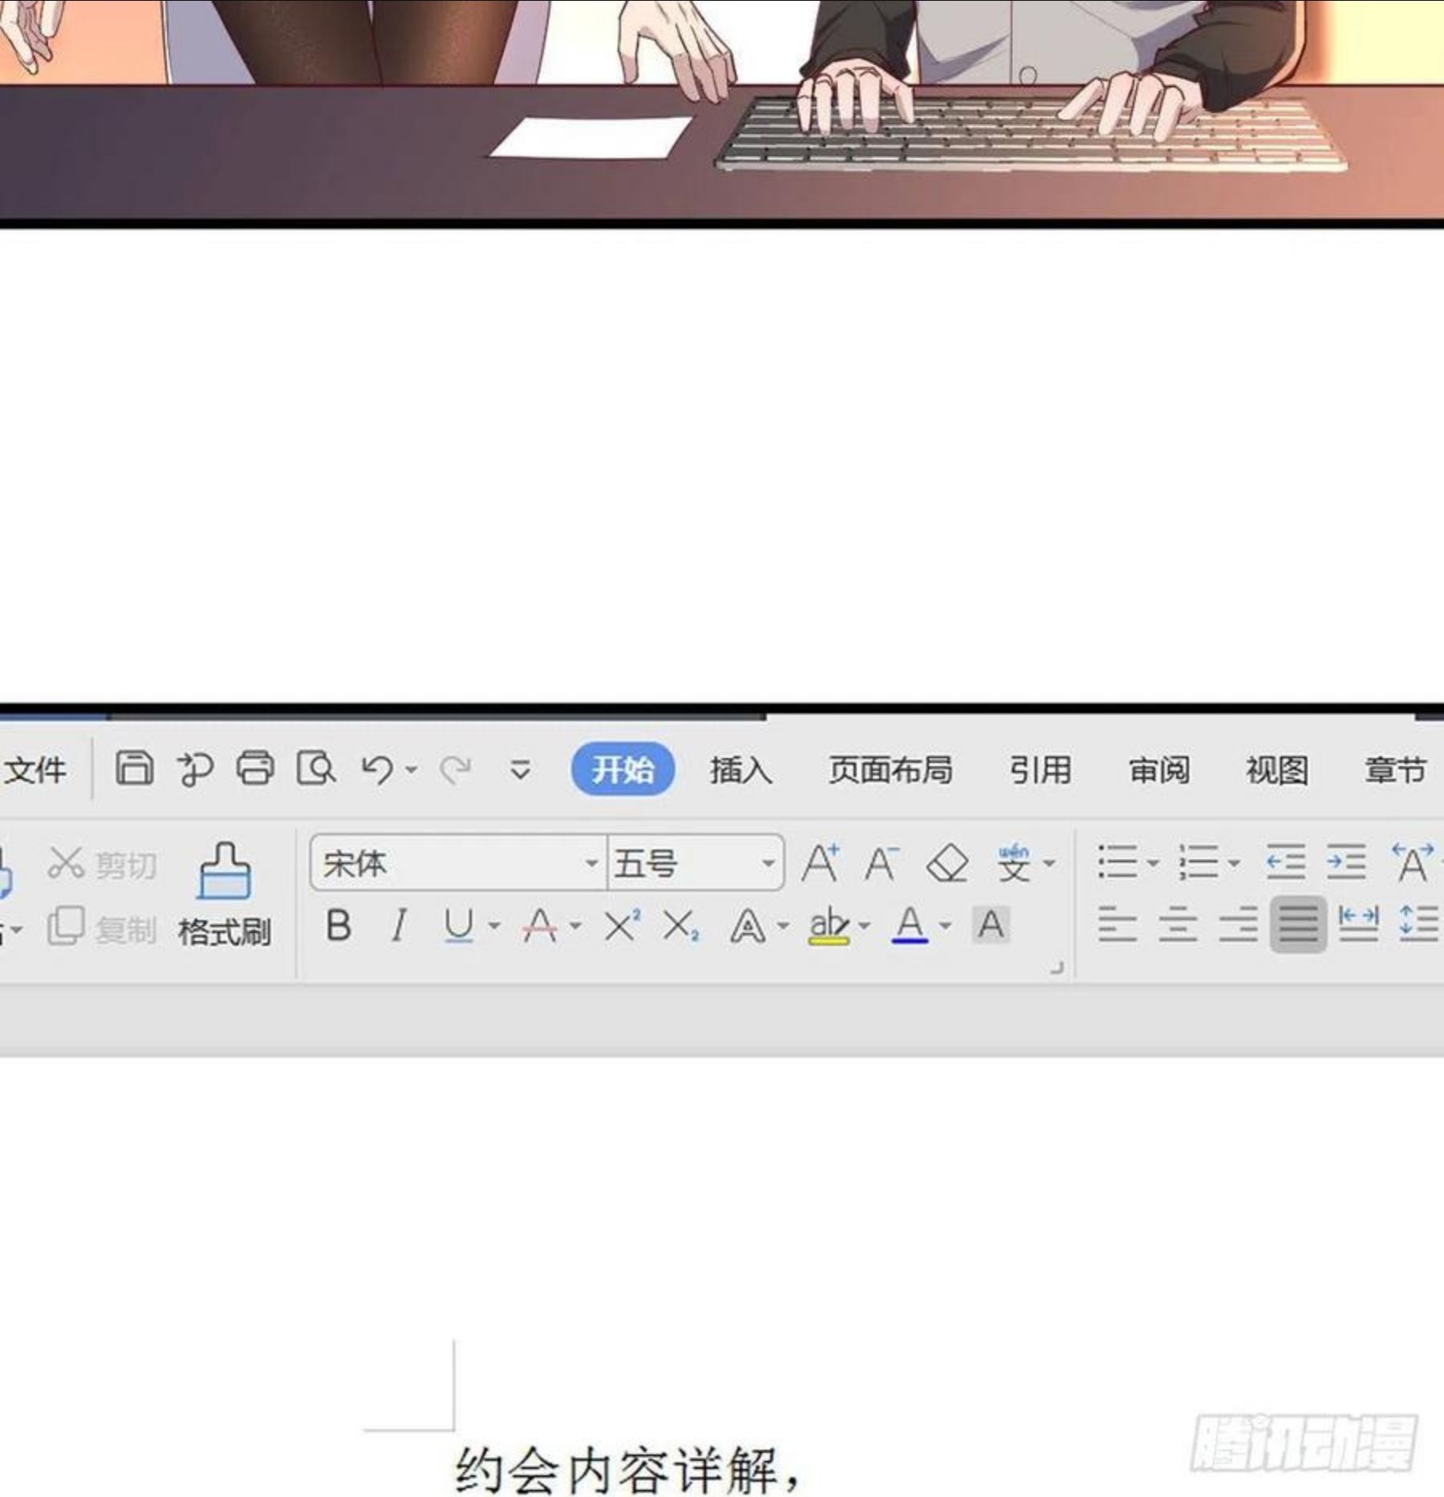Expand the underline style dropdown arrow
The width and height of the screenshot is (1444, 1497).
(x=494, y=927)
